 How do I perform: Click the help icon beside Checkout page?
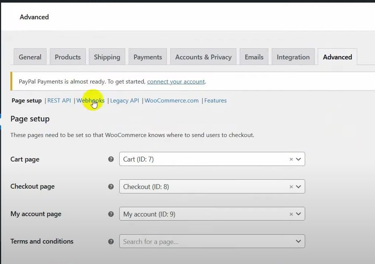(111, 187)
